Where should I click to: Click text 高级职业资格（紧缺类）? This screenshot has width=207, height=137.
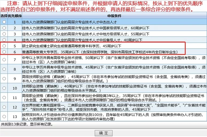coord(41,96)
